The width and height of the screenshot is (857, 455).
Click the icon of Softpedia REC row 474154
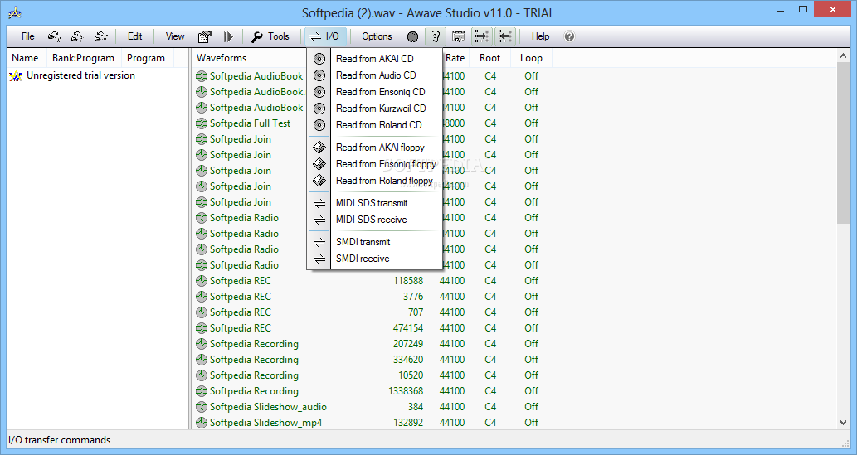click(x=202, y=328)
